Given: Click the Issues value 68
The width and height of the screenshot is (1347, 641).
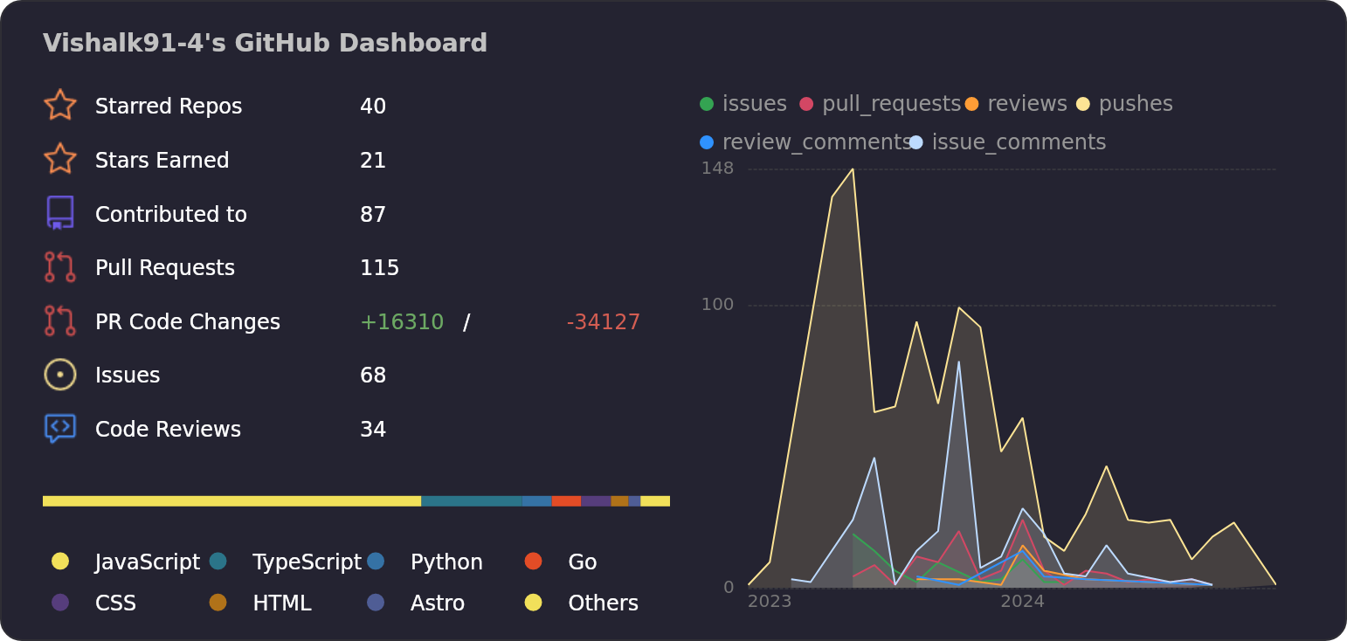Looking at the screenshot, I should coord(373,376).
